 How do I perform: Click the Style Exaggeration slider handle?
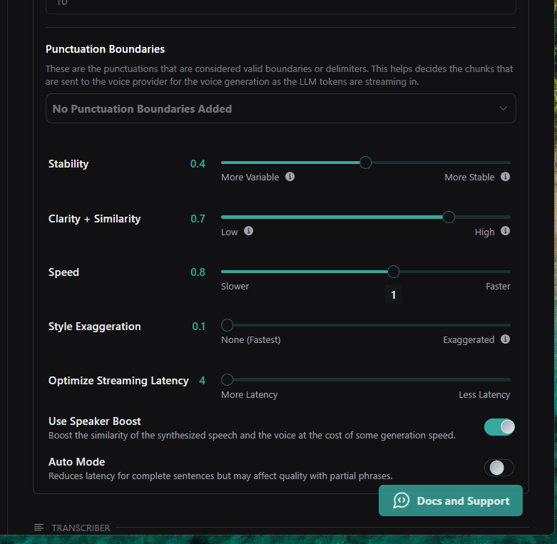click(x=228, y=325)
